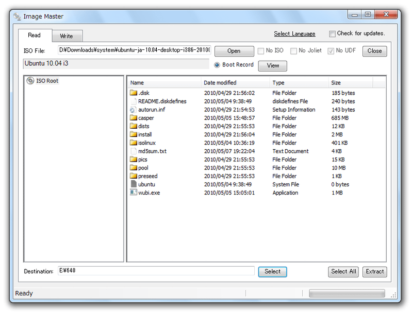
Task: Click the Destination path field
Action: [156, 270]
